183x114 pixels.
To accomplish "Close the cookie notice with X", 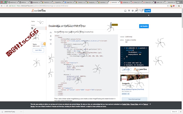I will click(150, 104).
